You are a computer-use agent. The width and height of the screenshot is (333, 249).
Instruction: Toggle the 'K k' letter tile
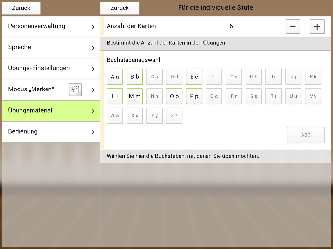coord(313,77)
